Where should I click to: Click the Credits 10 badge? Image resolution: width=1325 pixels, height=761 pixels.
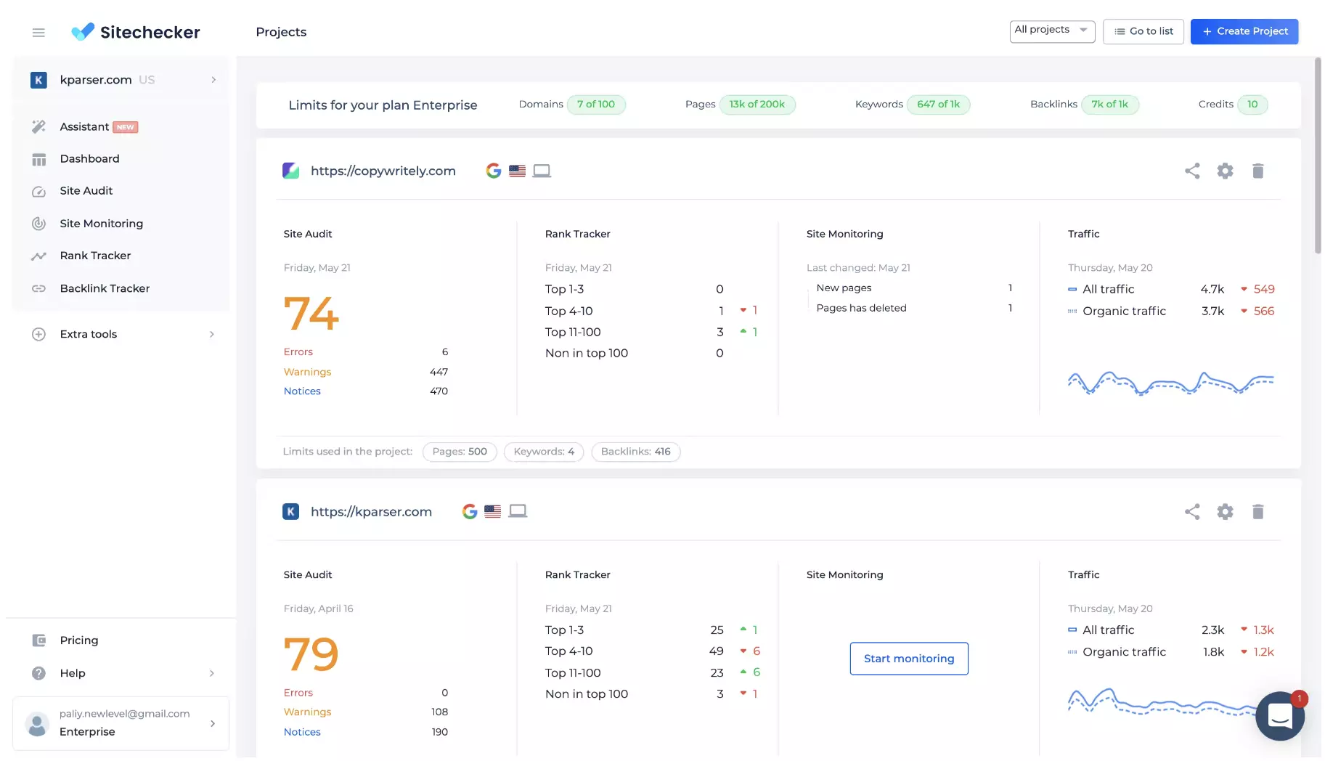1252,105
